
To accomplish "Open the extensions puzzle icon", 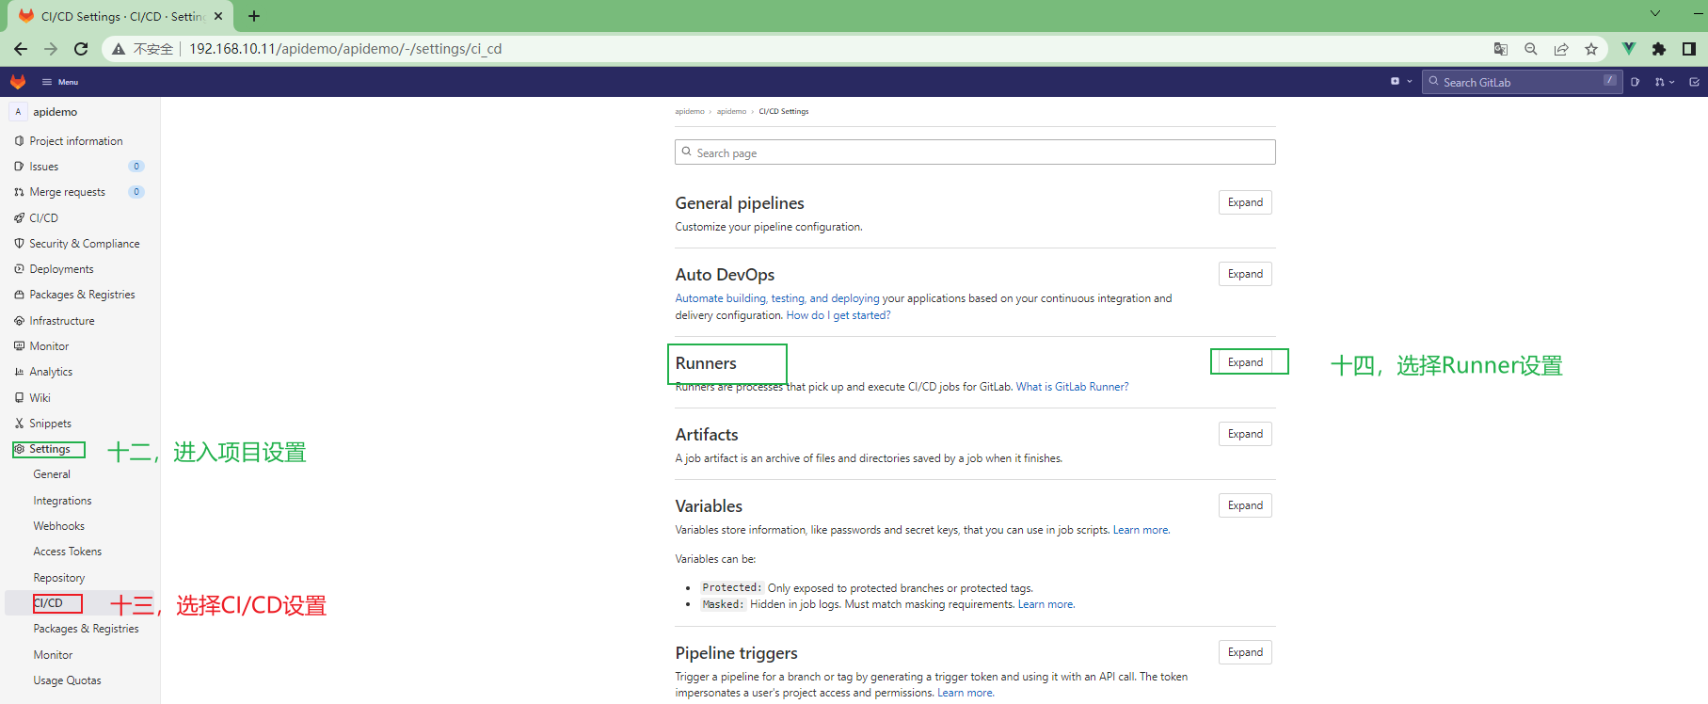I will (x=1659, y=49).
